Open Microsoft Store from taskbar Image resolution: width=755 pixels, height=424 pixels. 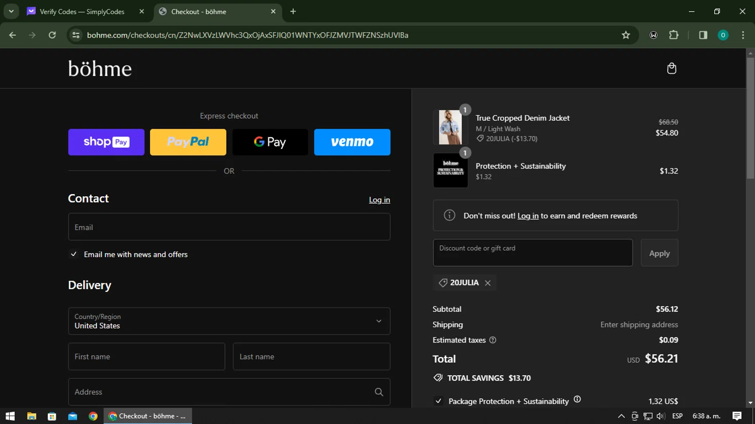52,416
